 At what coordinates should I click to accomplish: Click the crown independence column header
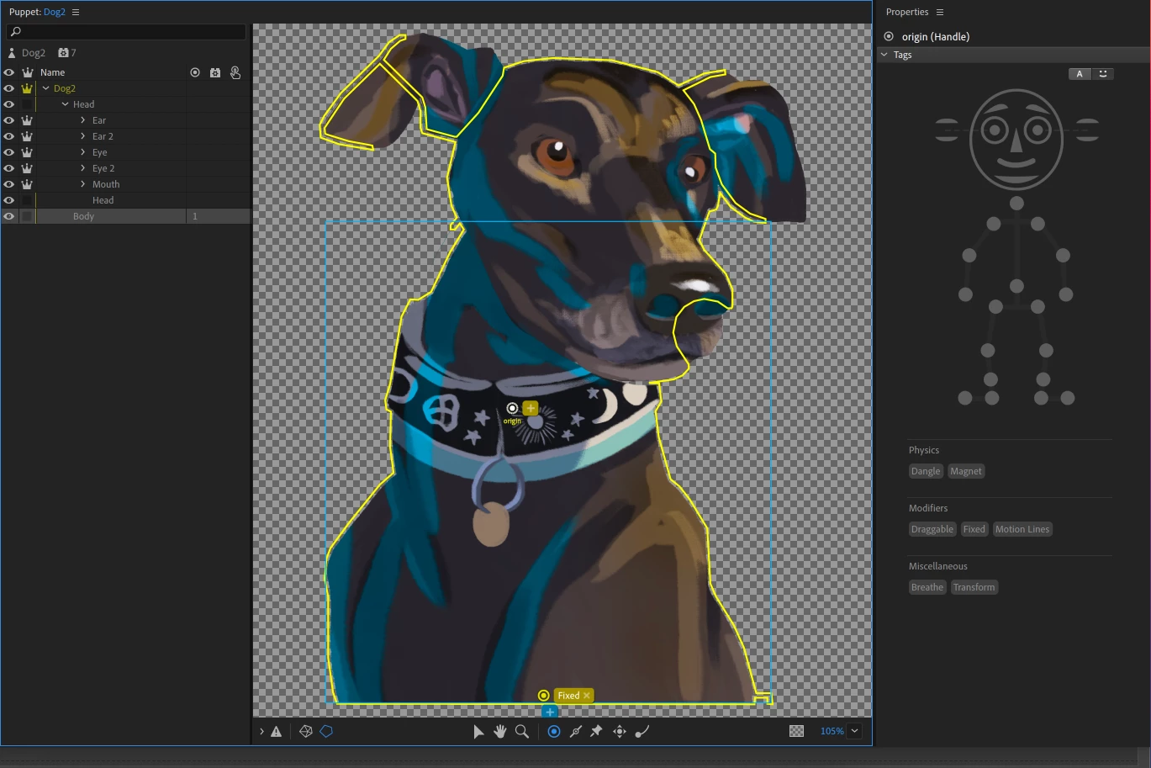click(27, 72)
